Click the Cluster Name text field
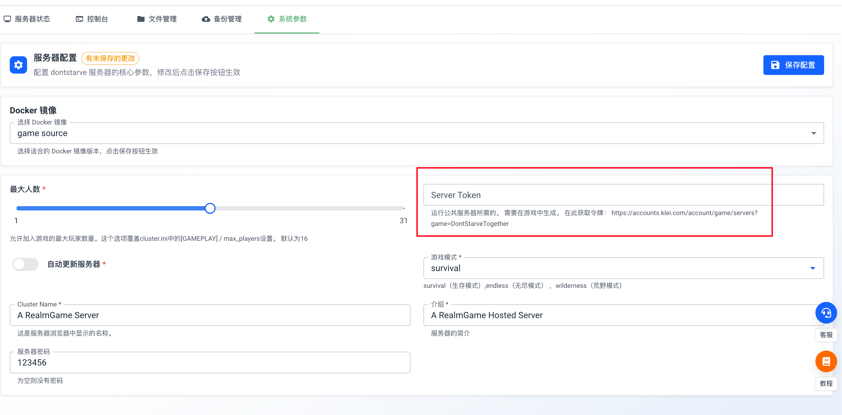Screen dimensions: 842x415 (x=210, y=315)
